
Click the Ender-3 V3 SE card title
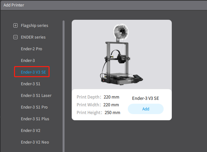click(145, 98)
